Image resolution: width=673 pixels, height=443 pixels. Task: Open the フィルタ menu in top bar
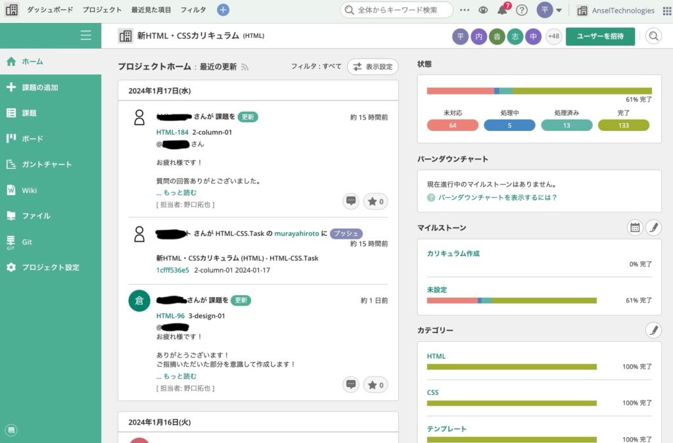point(193,9)
